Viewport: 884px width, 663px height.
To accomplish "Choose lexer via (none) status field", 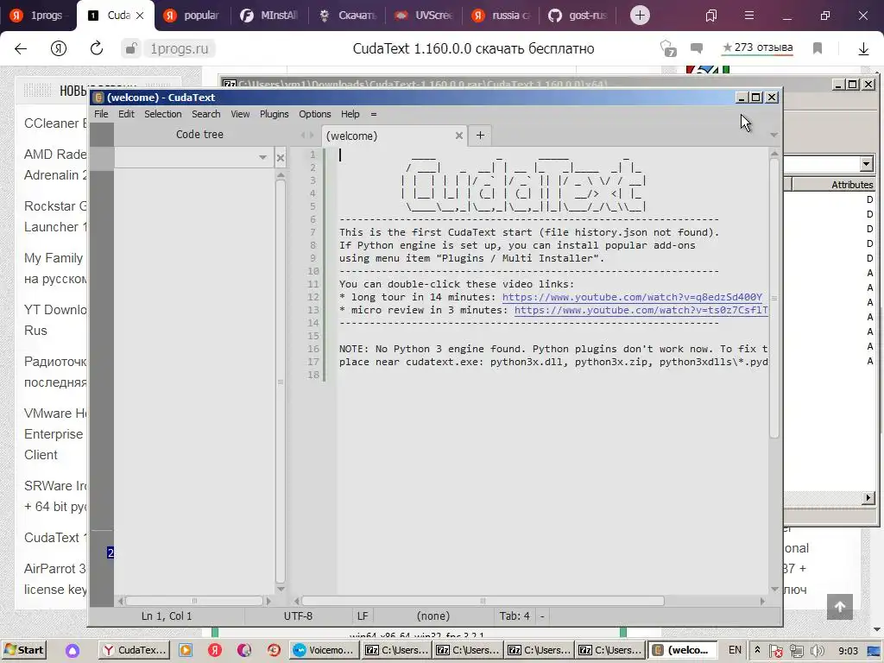I will (433, 616).
